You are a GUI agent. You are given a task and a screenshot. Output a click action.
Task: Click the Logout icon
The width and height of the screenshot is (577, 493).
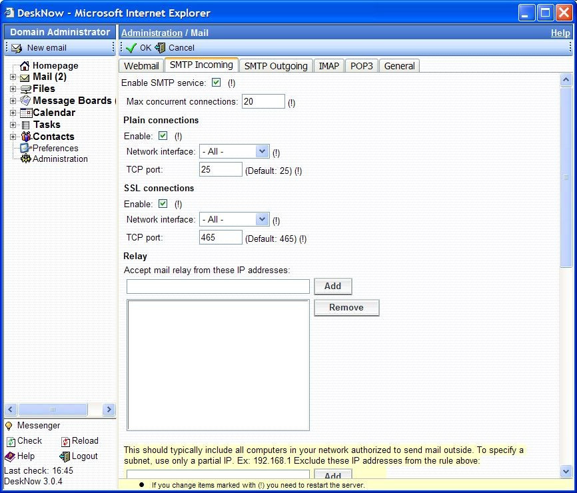[x=65, y=456]
